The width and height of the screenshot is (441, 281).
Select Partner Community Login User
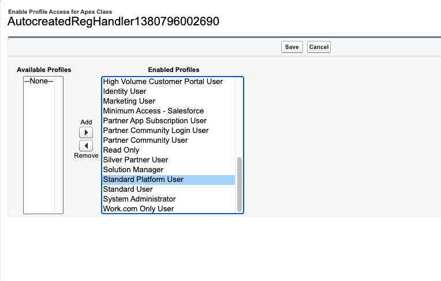(156, 131)
